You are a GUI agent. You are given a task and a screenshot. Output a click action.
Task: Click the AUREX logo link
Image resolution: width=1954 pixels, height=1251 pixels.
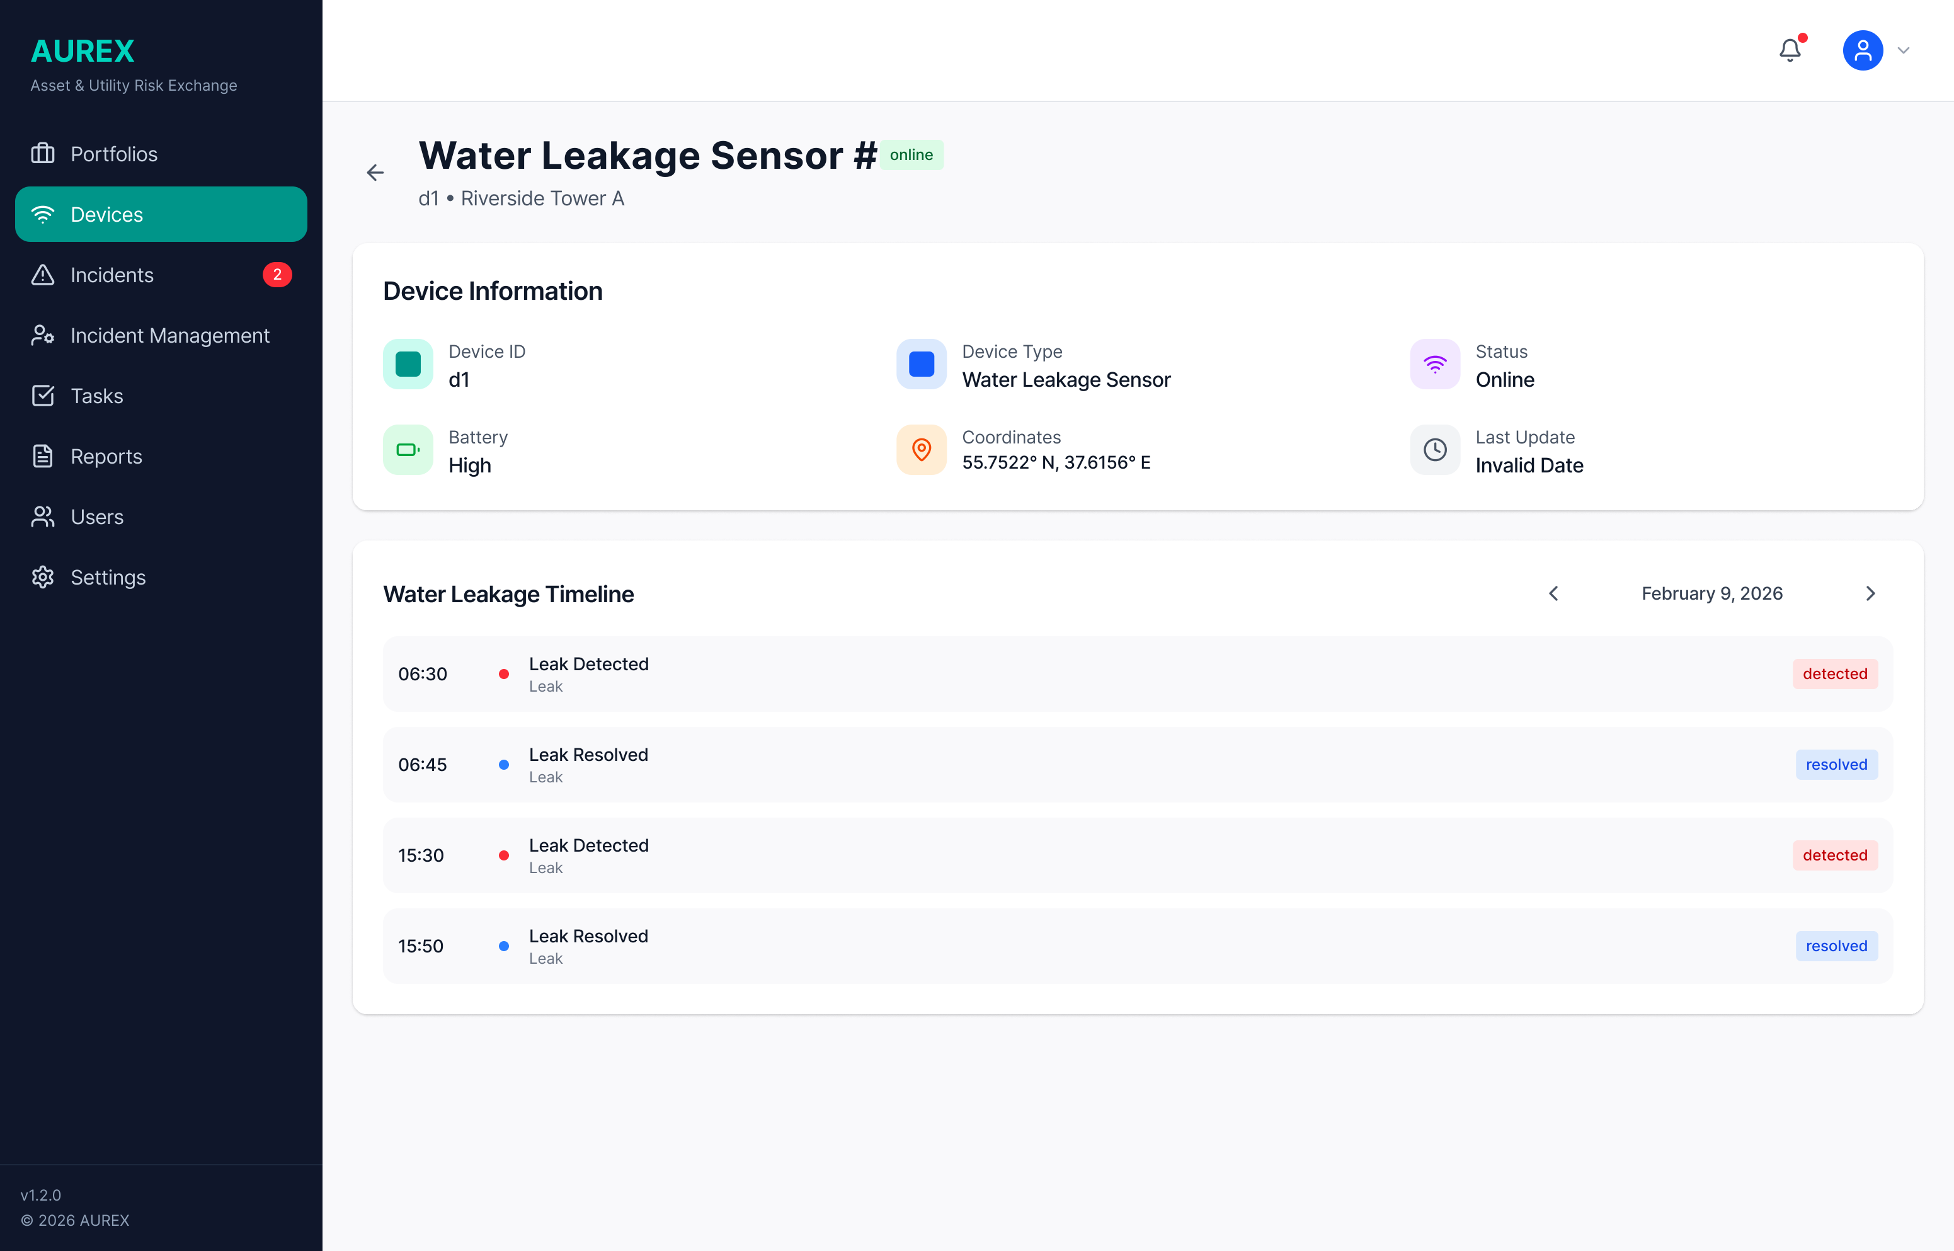82,50
